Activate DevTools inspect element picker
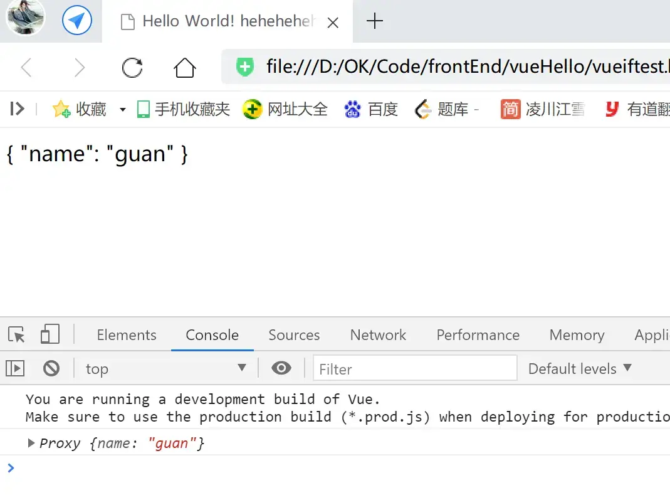 pos(17,334)
